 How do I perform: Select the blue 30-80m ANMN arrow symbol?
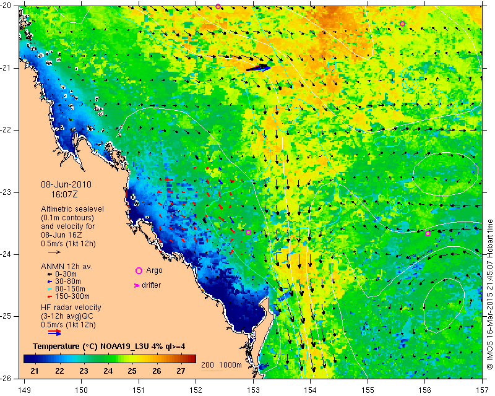point(49,282)
